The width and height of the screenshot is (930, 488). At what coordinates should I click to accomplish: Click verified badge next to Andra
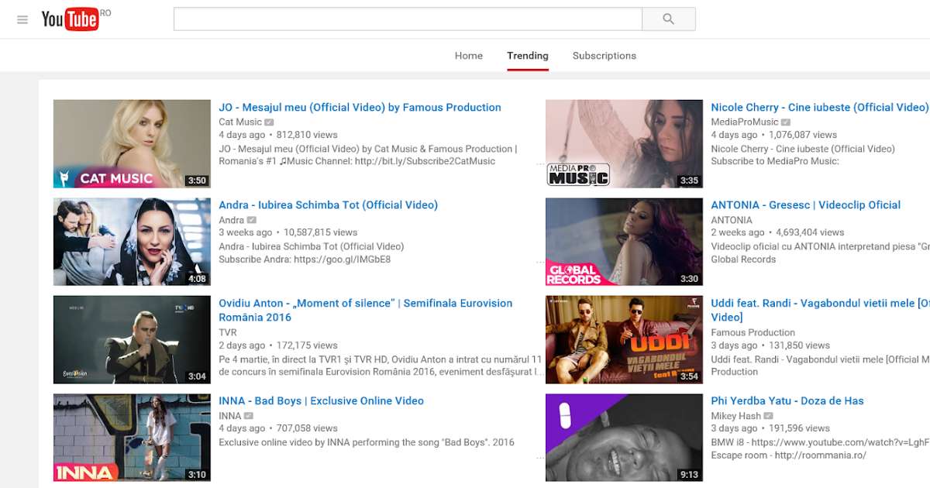pos(251,220)
